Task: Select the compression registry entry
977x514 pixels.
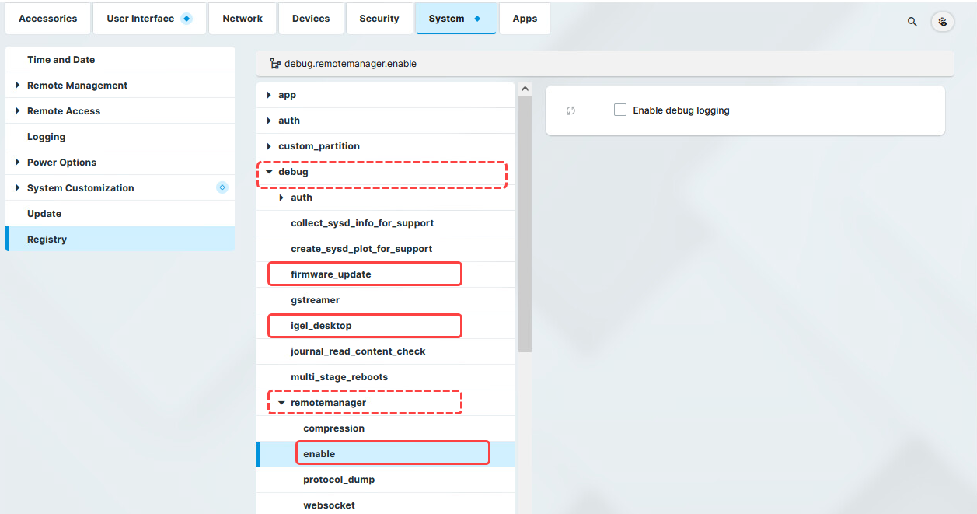Action: tap(333, 428)
